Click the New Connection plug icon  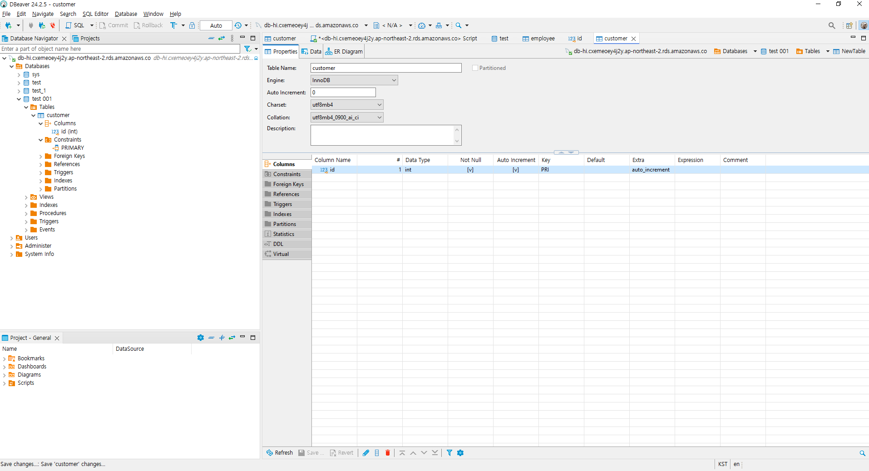(8, 25)
